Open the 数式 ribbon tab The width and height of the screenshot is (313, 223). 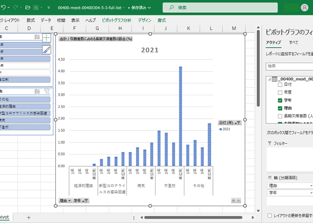[x=31, y=20]
